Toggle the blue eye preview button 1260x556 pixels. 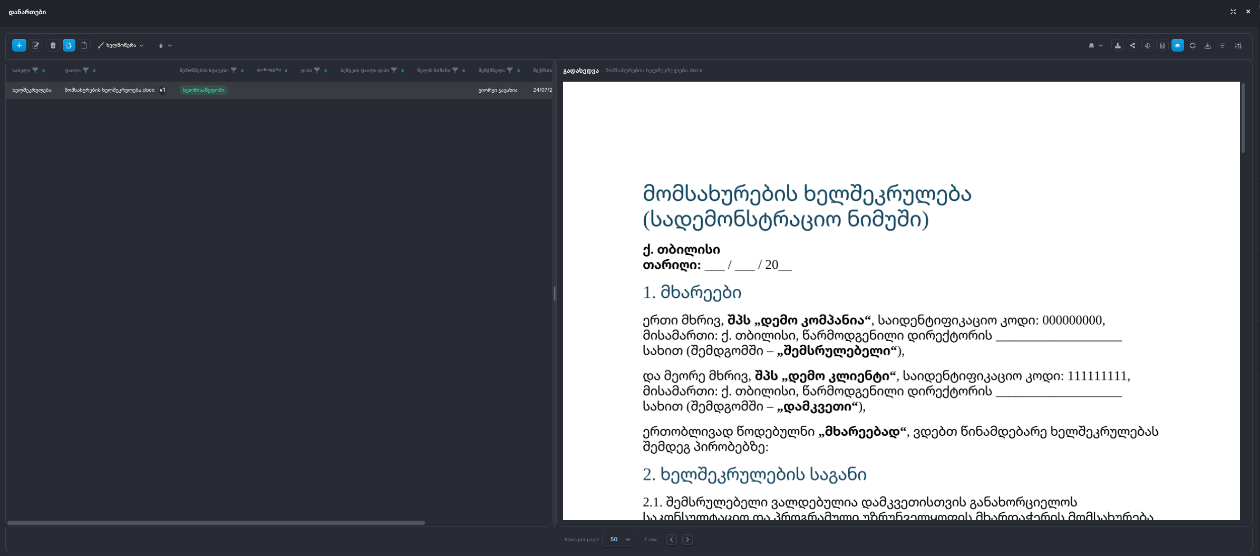coord(1177,45)
